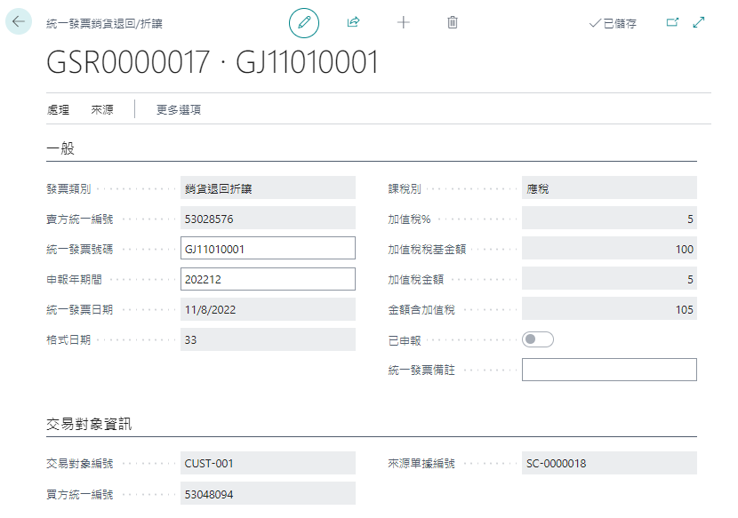Open 更多選項 menu

[x=179, y=110]
